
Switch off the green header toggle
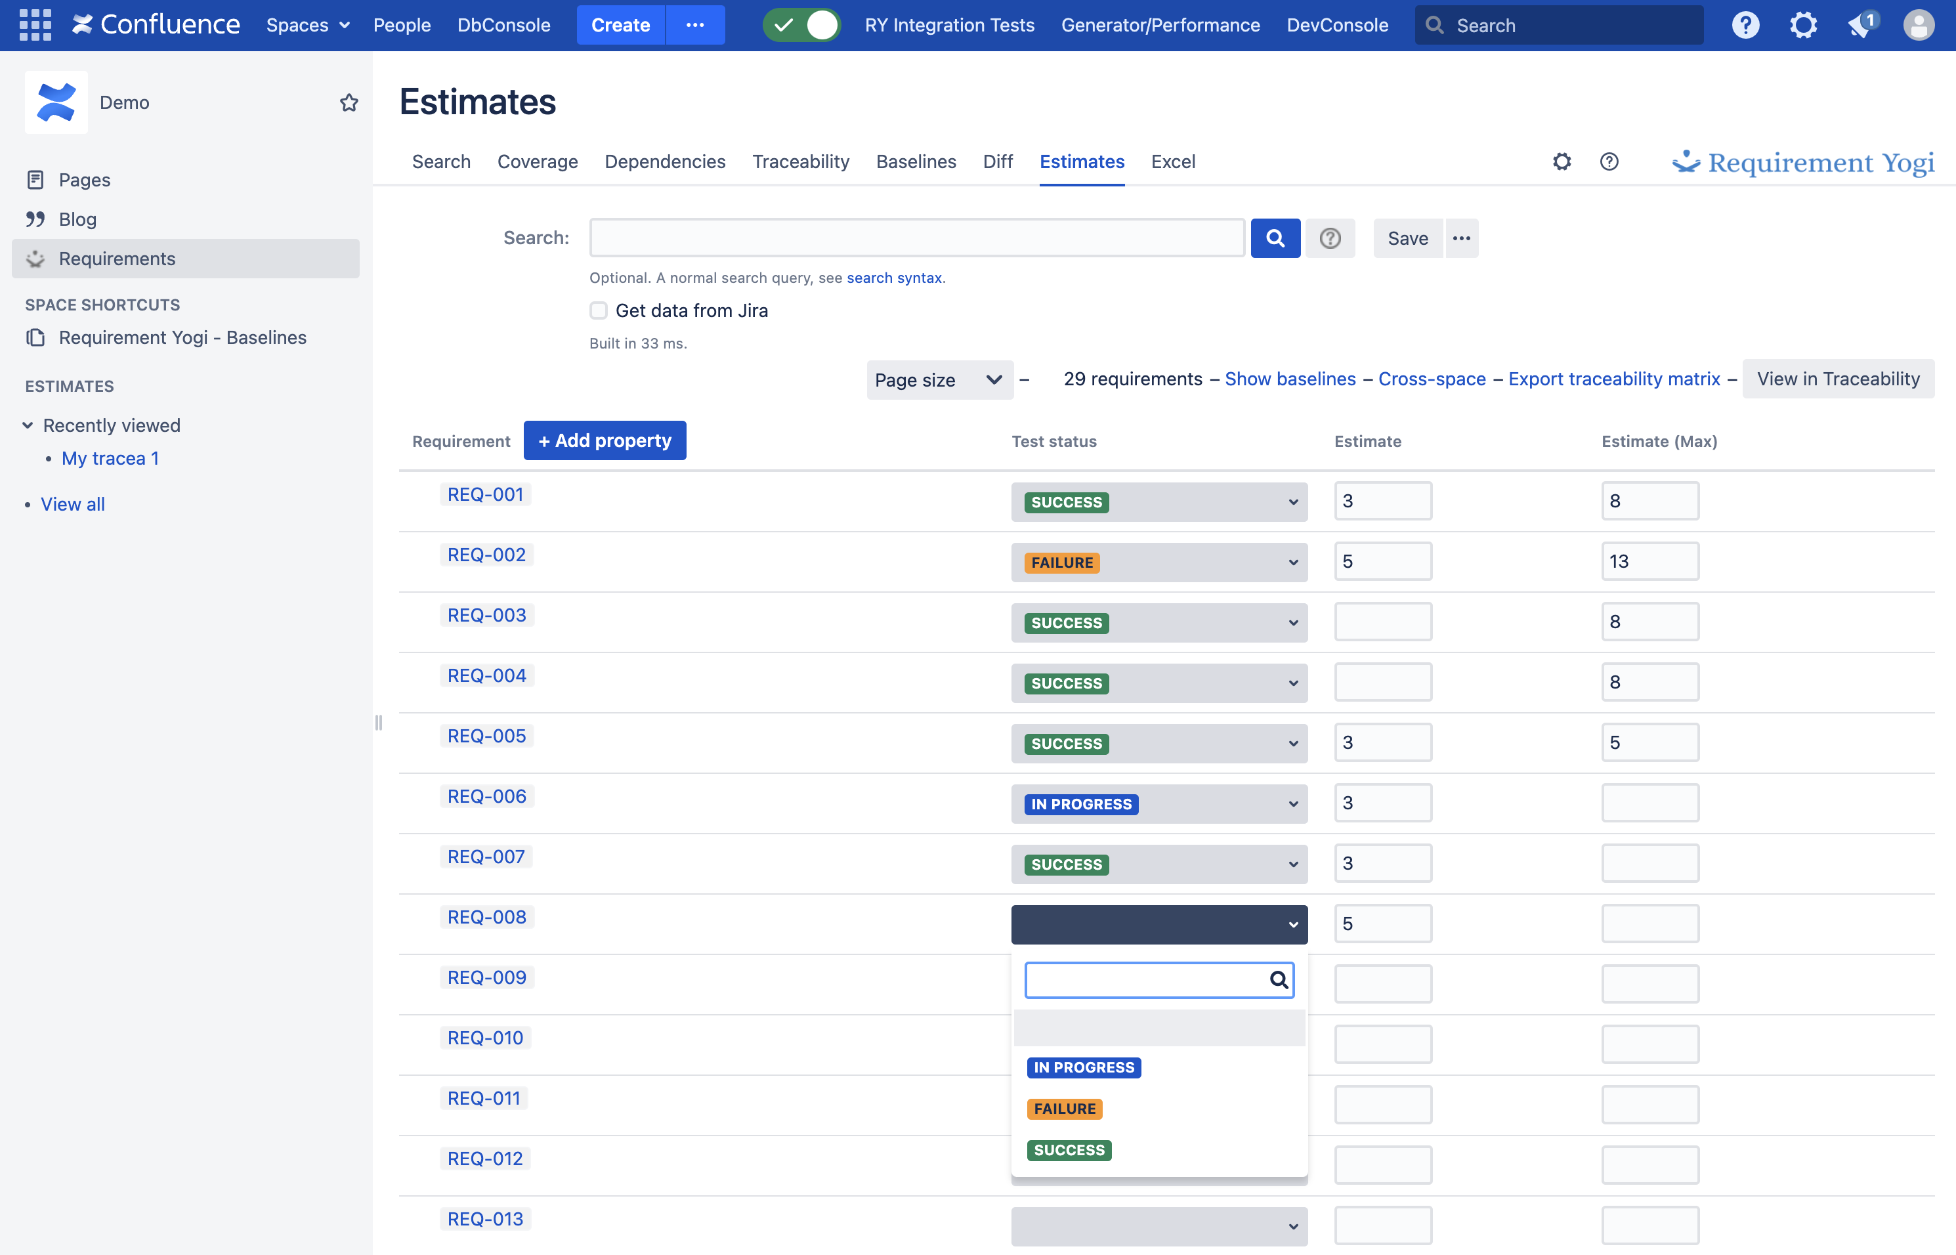801,25
